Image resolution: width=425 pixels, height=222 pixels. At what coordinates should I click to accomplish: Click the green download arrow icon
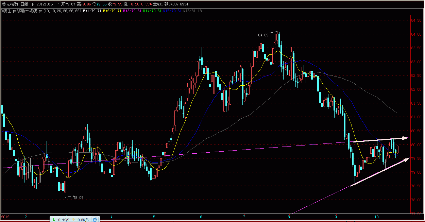(54, 220)
